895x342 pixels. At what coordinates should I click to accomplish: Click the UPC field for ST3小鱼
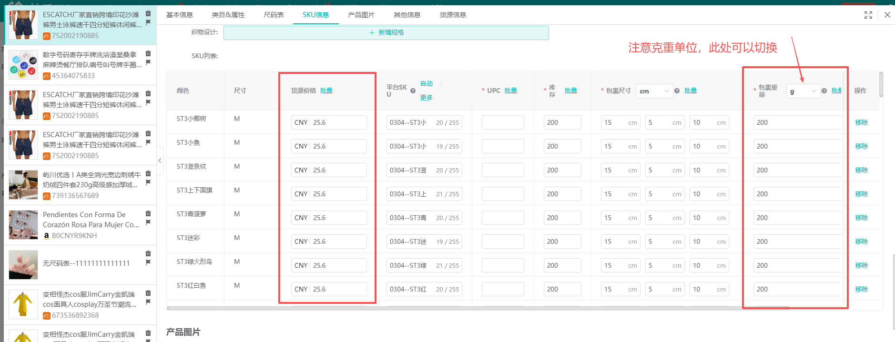click(x=502, y=146)
